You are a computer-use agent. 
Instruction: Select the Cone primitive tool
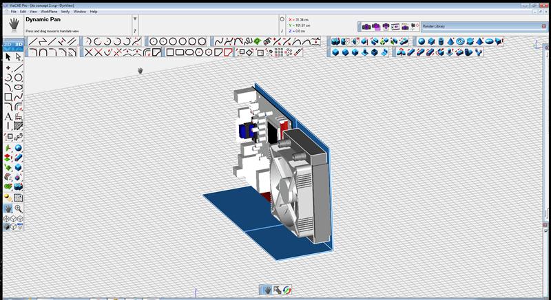point(451,41)
